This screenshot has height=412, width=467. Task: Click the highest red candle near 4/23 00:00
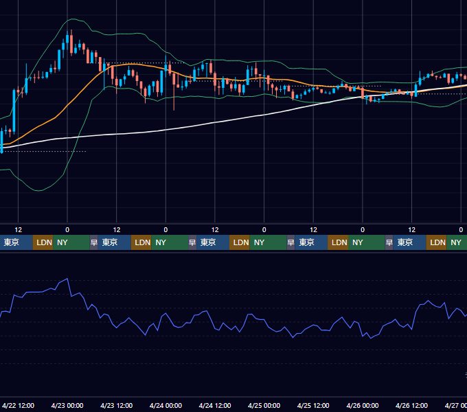pos(71,45)
